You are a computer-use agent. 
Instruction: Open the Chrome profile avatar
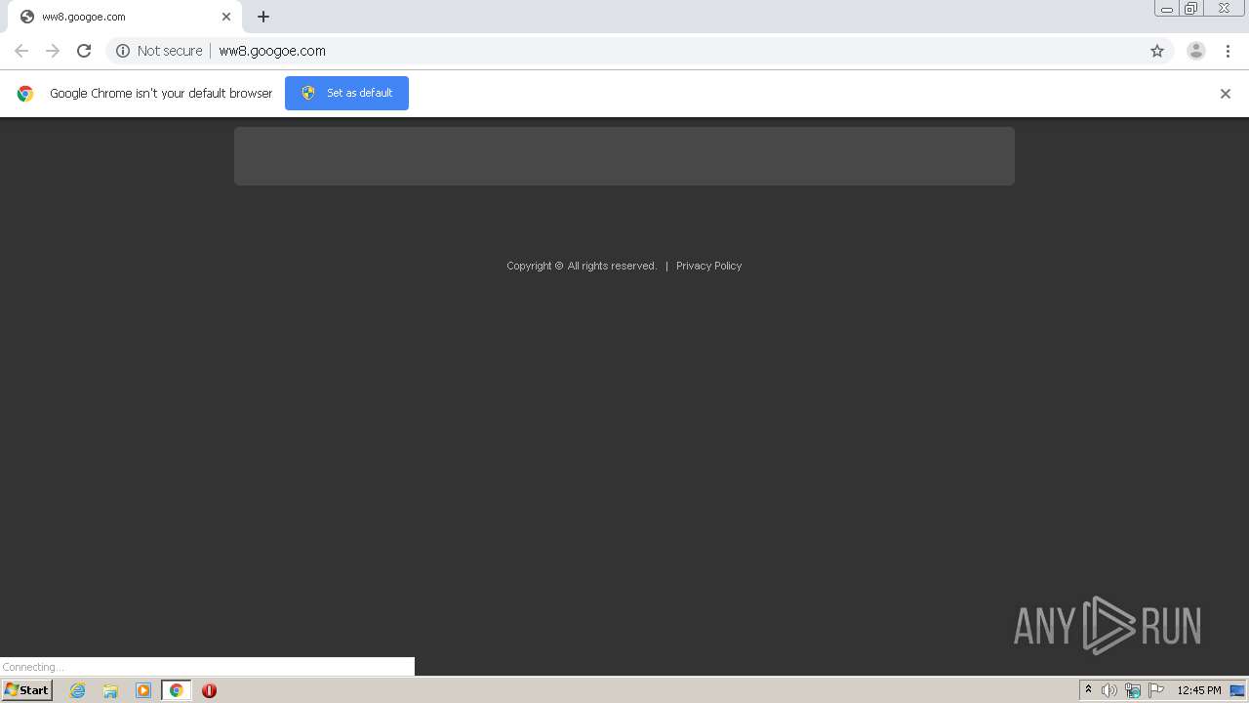coord(1196,51)
